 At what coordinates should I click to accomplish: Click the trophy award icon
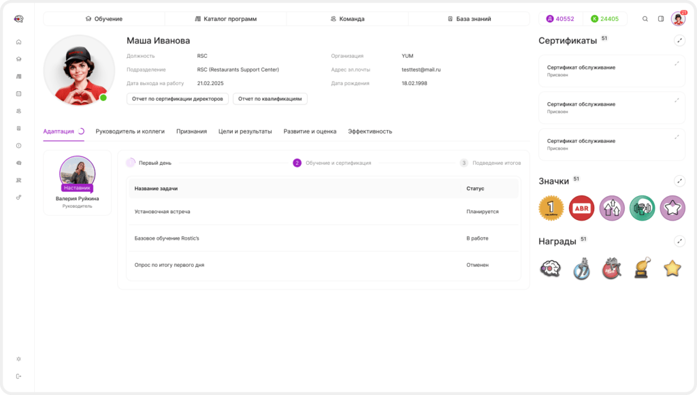pyautogui.click(x=642, y=268)
